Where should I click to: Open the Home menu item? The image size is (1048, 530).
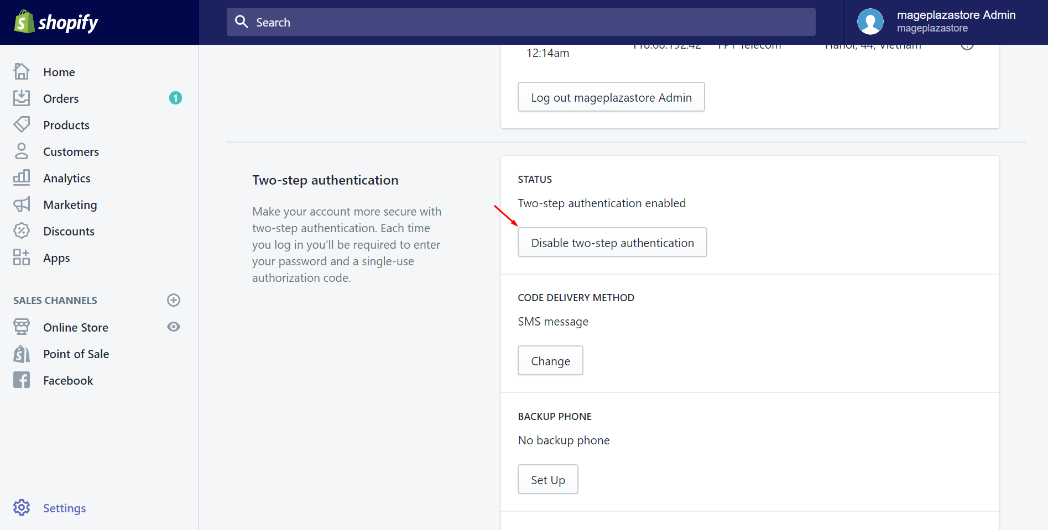pos(59,72)
